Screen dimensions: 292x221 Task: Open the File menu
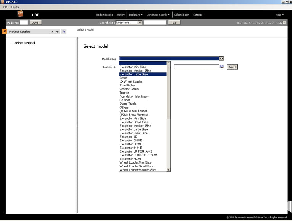click(5, 7)
